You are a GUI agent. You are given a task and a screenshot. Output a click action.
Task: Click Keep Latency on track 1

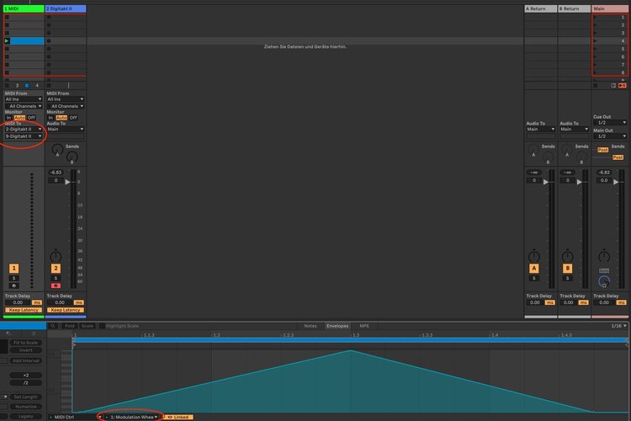click(x=24, y=310)
